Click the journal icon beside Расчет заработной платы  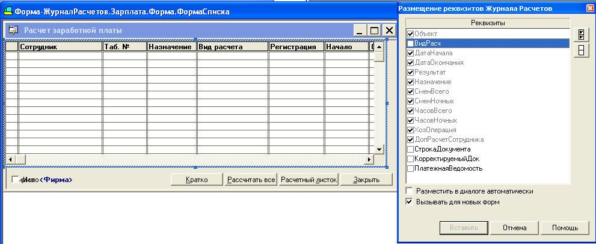coord(13,31)
